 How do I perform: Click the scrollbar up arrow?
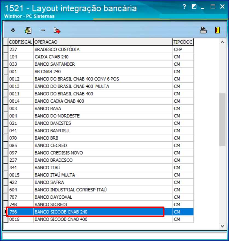[222, 42]
